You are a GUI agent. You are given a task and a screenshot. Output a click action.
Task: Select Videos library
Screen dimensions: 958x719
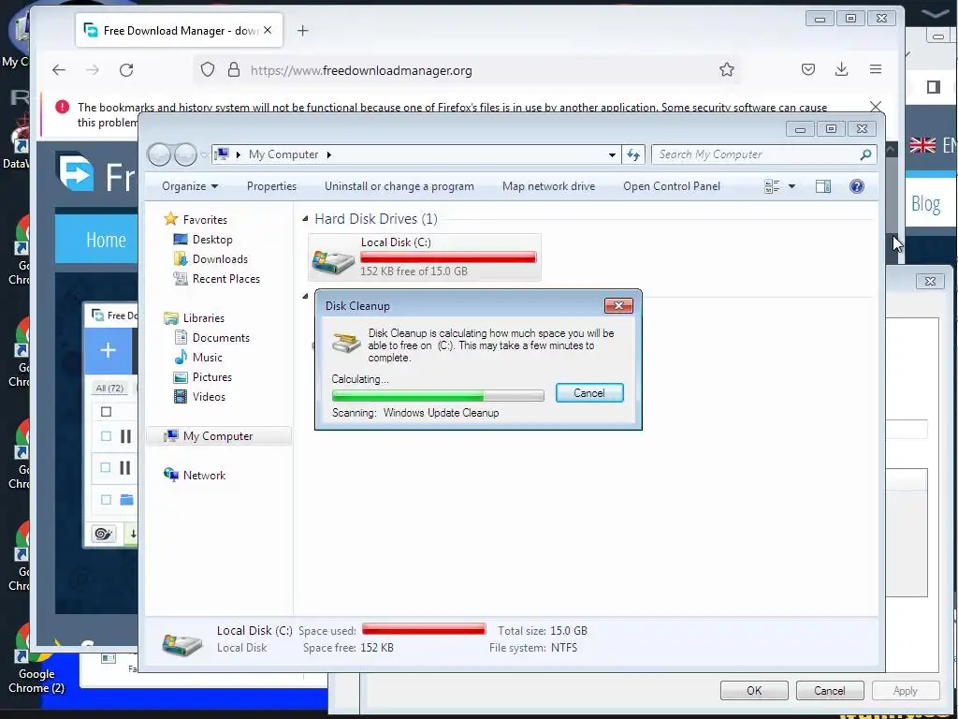pos(200,397)
